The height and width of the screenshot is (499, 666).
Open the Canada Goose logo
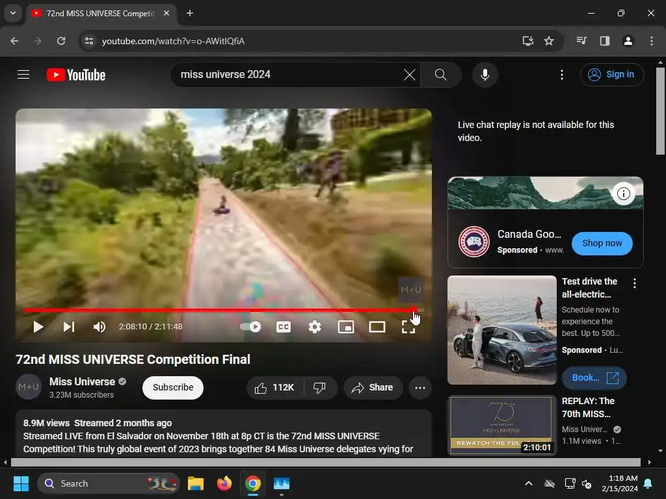474,242
